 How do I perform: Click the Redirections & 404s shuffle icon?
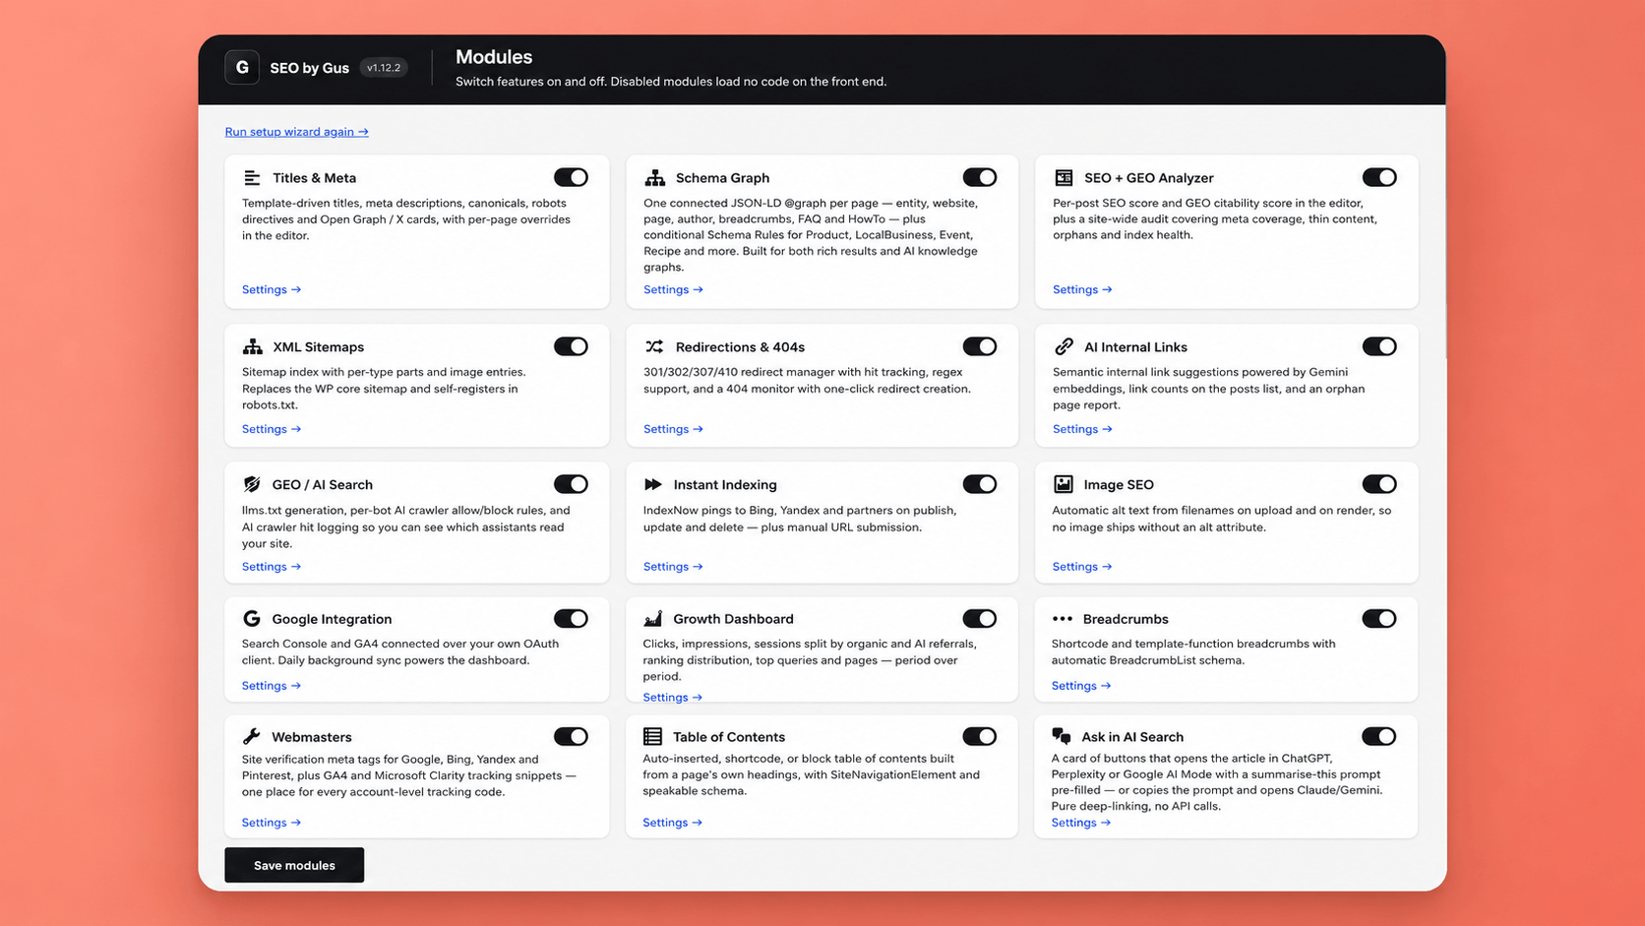654,346
